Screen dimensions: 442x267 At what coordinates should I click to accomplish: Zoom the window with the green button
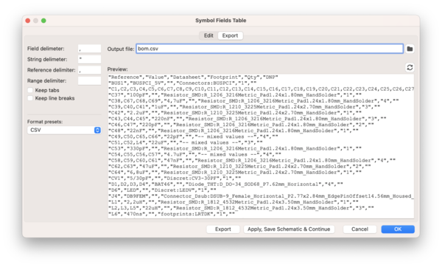click(43, 21)
